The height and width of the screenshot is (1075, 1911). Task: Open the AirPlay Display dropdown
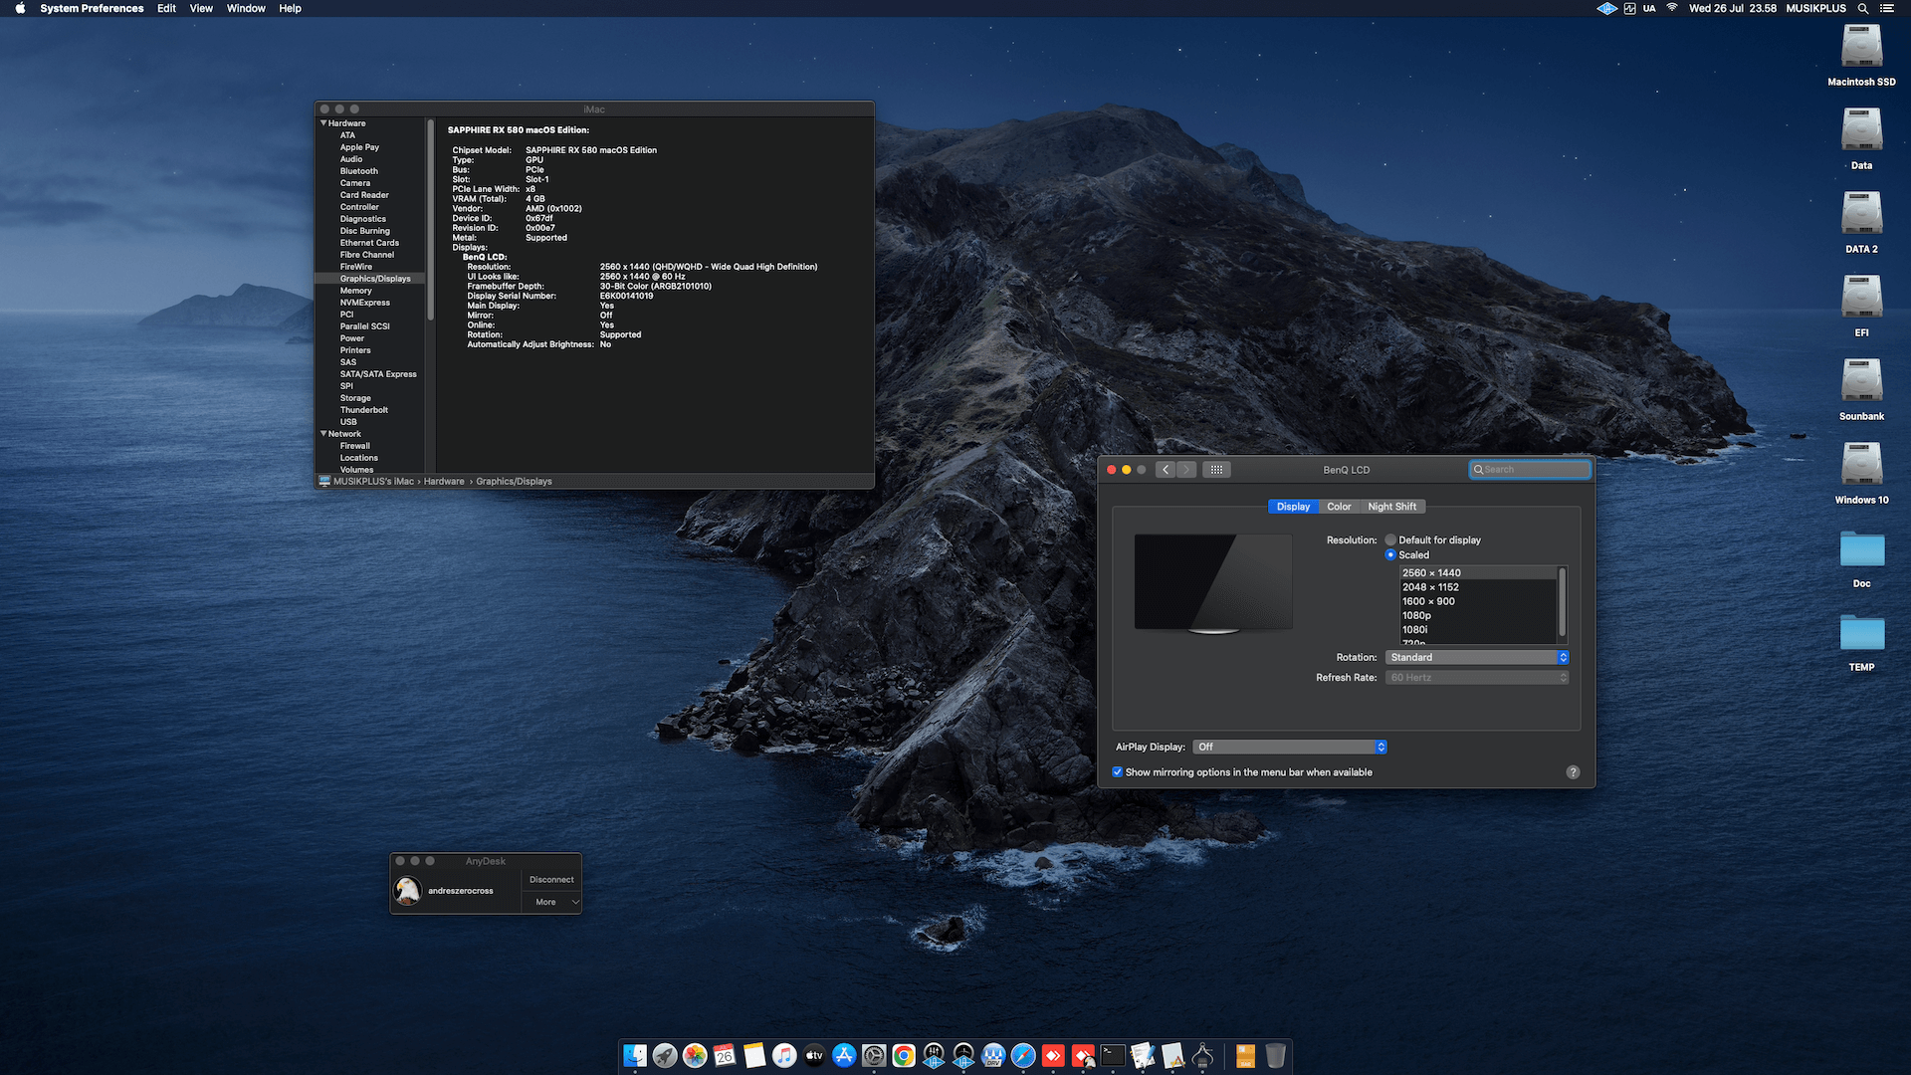coord(1289,747)
